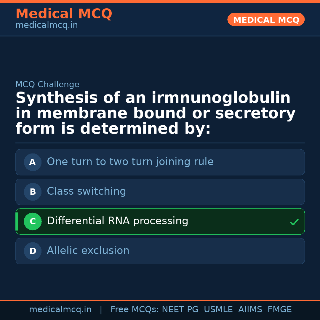Viewport: 320px width, 320px height.
Task: Select the 'One turn to two turn joining rule' answer text
Action: 130,162
